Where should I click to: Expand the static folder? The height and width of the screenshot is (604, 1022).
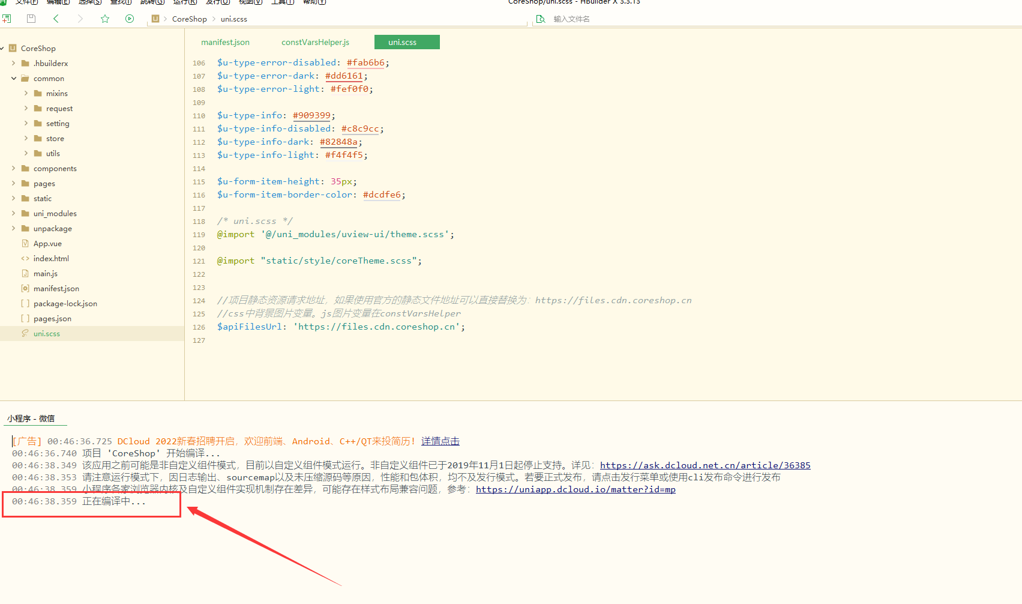tap(13, 198)
